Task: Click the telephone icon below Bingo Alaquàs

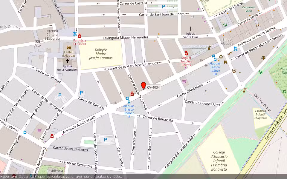Action: pos(230,54)
